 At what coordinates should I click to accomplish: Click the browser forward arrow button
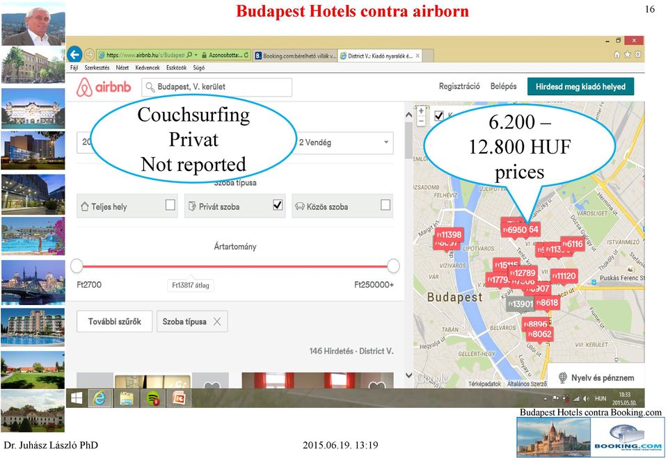(89, 54)
